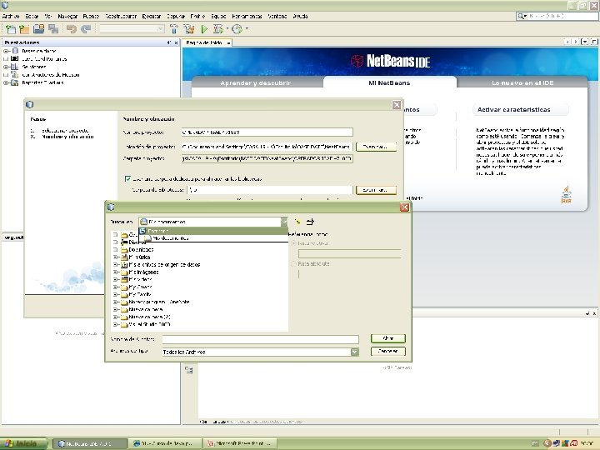Click the Java Card Runtimes node icon

coord(15,58)
